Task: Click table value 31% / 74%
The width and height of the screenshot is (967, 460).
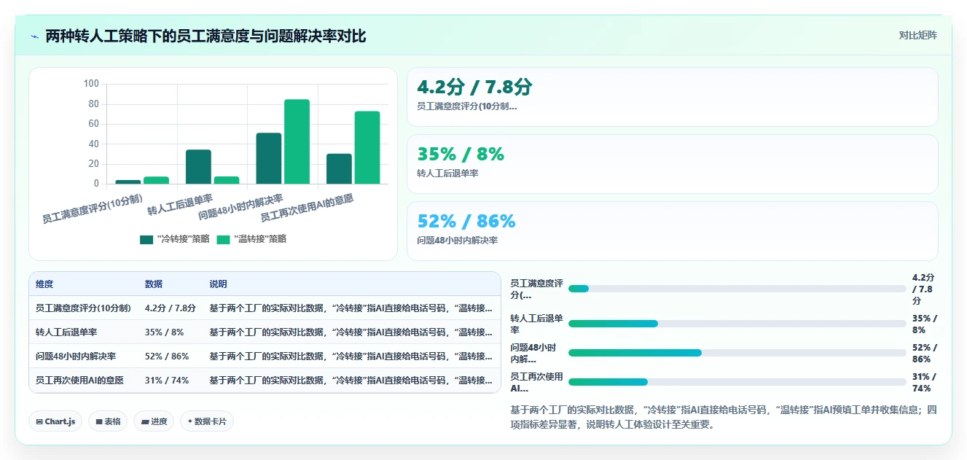Action: point(167,381)
